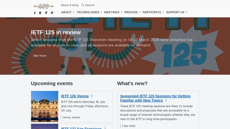Click the Search text in header

(x=89, y=5)
